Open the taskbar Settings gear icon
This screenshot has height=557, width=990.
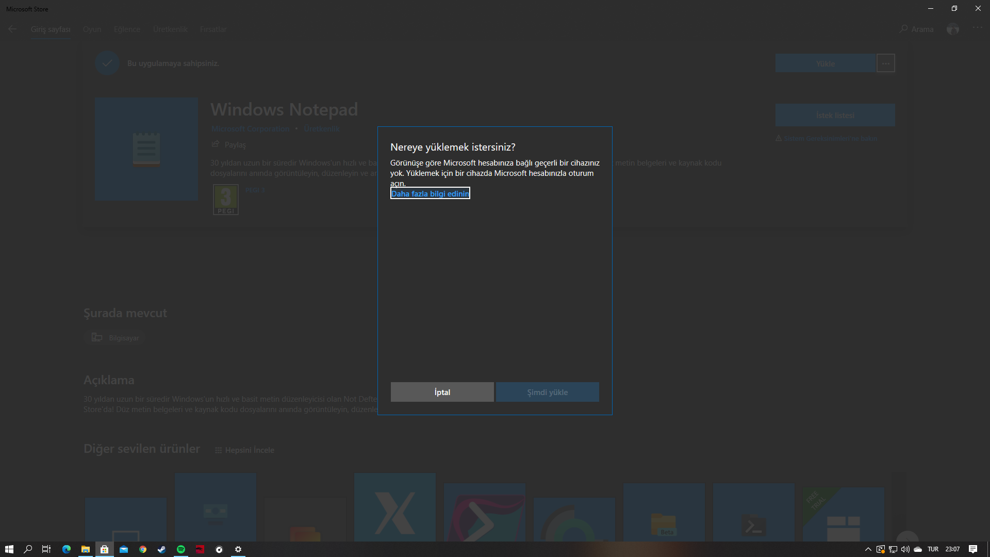pos(238,549)
